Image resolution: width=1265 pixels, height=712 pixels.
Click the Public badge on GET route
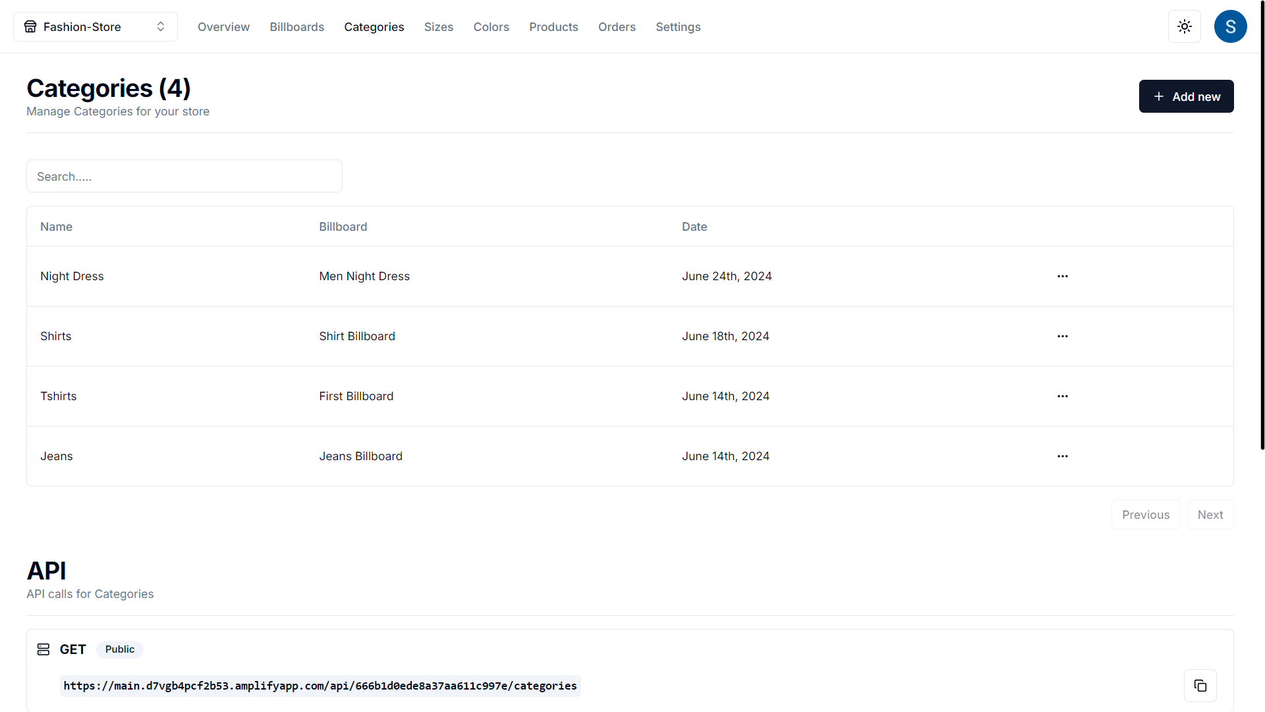(120, 649)
